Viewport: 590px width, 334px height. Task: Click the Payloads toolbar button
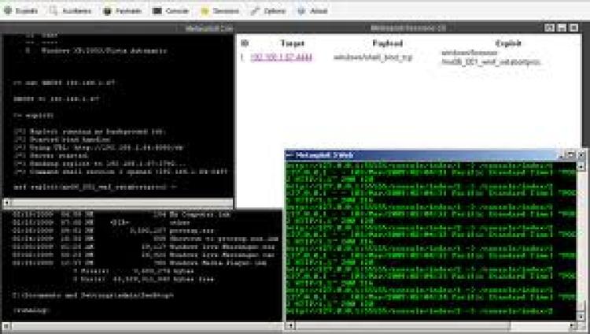(124, 12)
